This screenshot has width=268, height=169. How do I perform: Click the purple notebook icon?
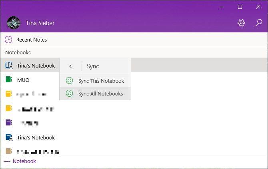(9, 123)
